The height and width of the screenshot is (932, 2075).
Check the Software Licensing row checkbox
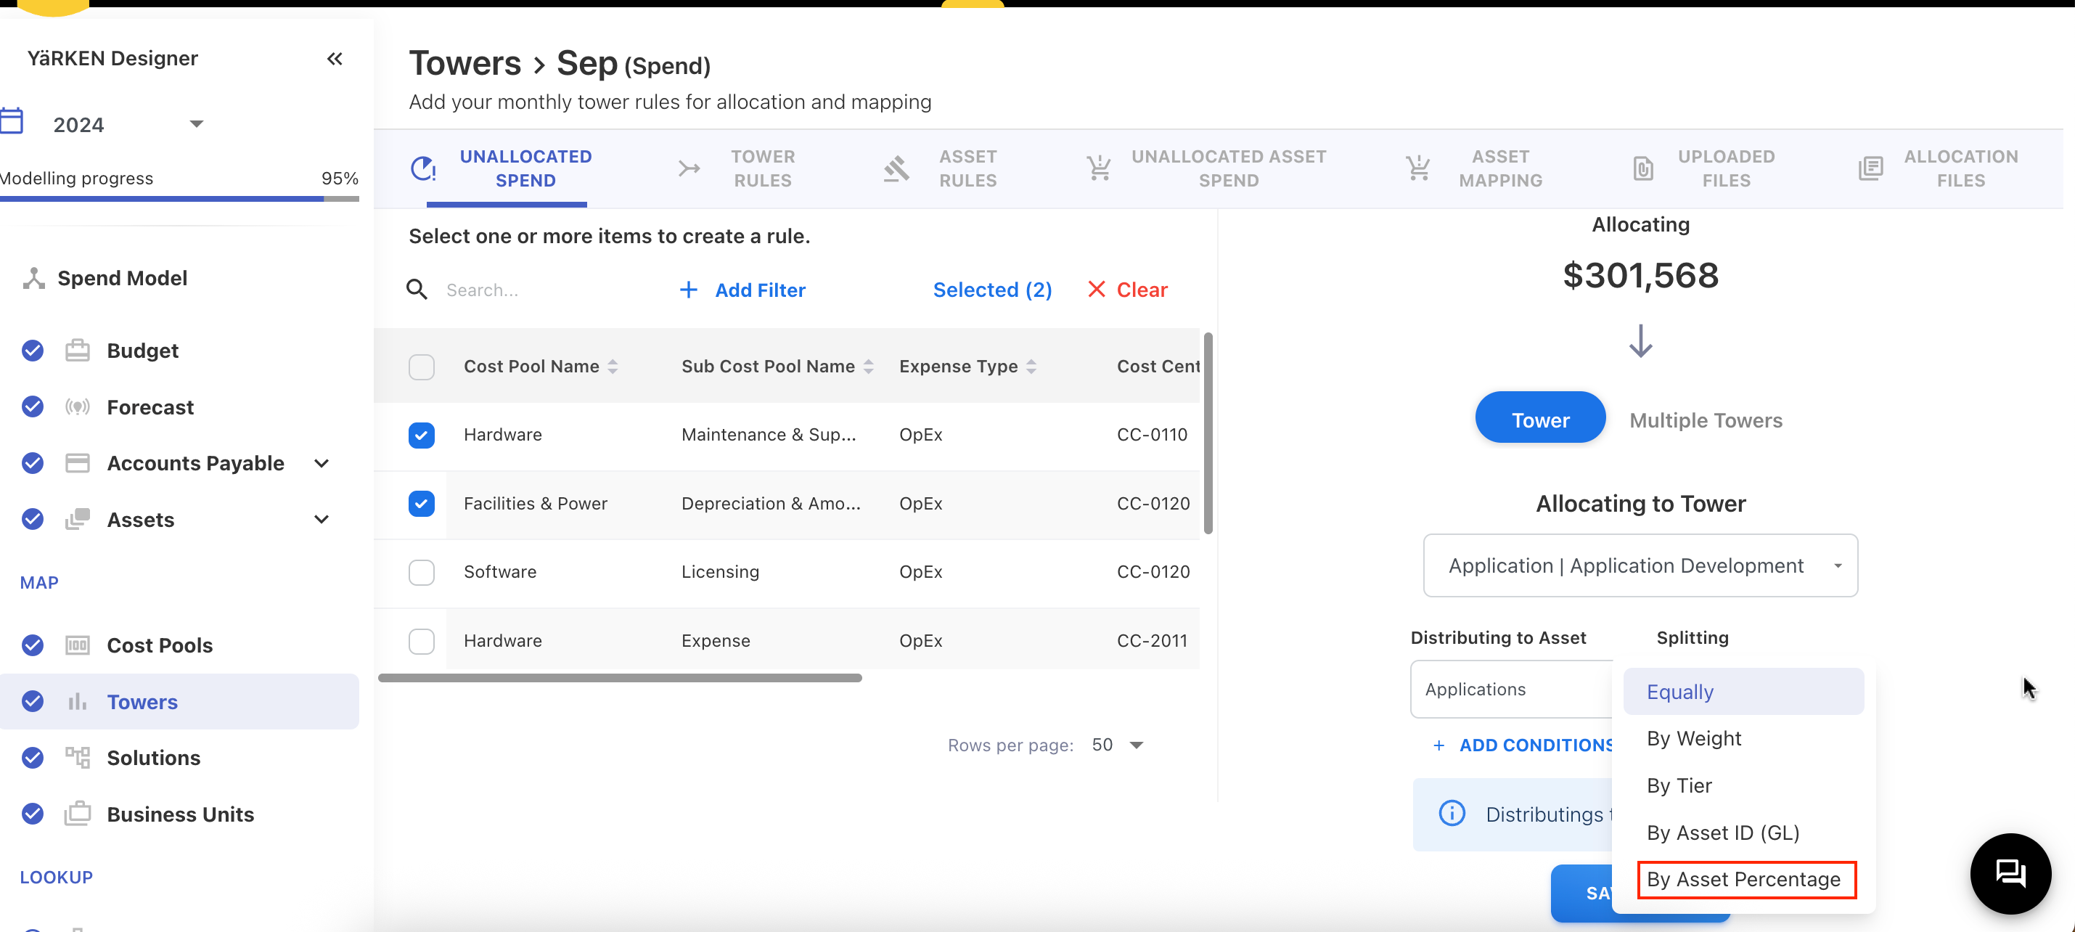point(421,572)
